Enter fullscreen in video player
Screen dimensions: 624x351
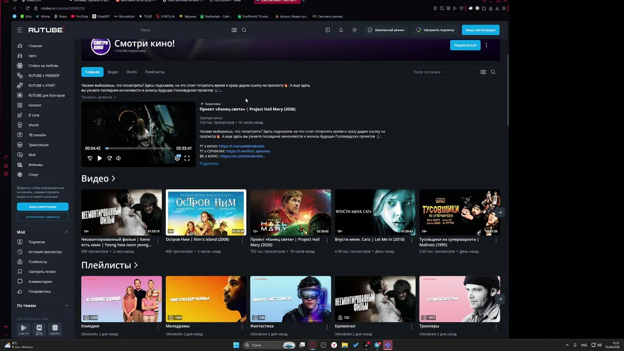pyautogui.click(x=187, y=158)
